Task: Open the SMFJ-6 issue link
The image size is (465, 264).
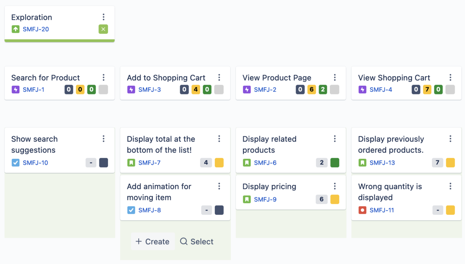Action: (x=265, y=163)
